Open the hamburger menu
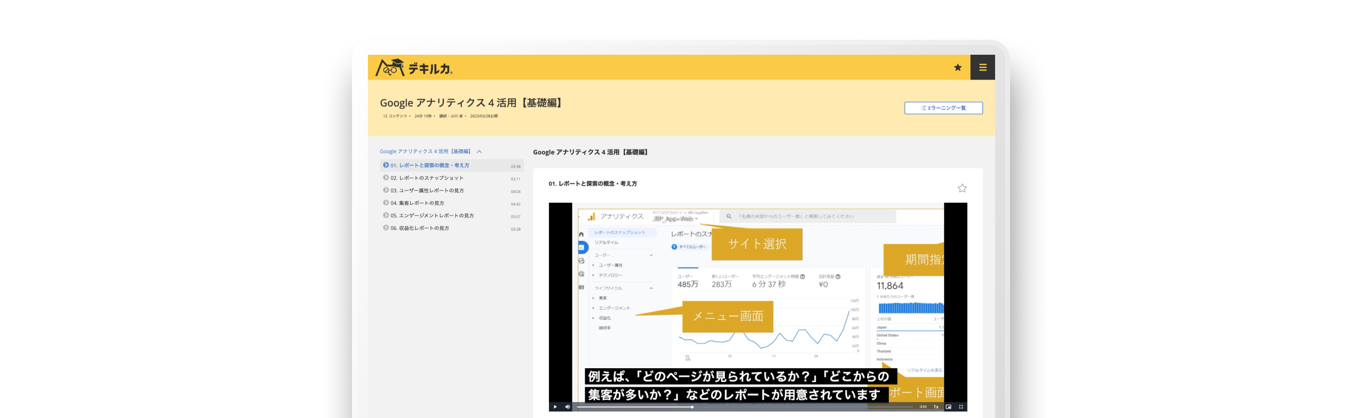 tap(983, 68)
